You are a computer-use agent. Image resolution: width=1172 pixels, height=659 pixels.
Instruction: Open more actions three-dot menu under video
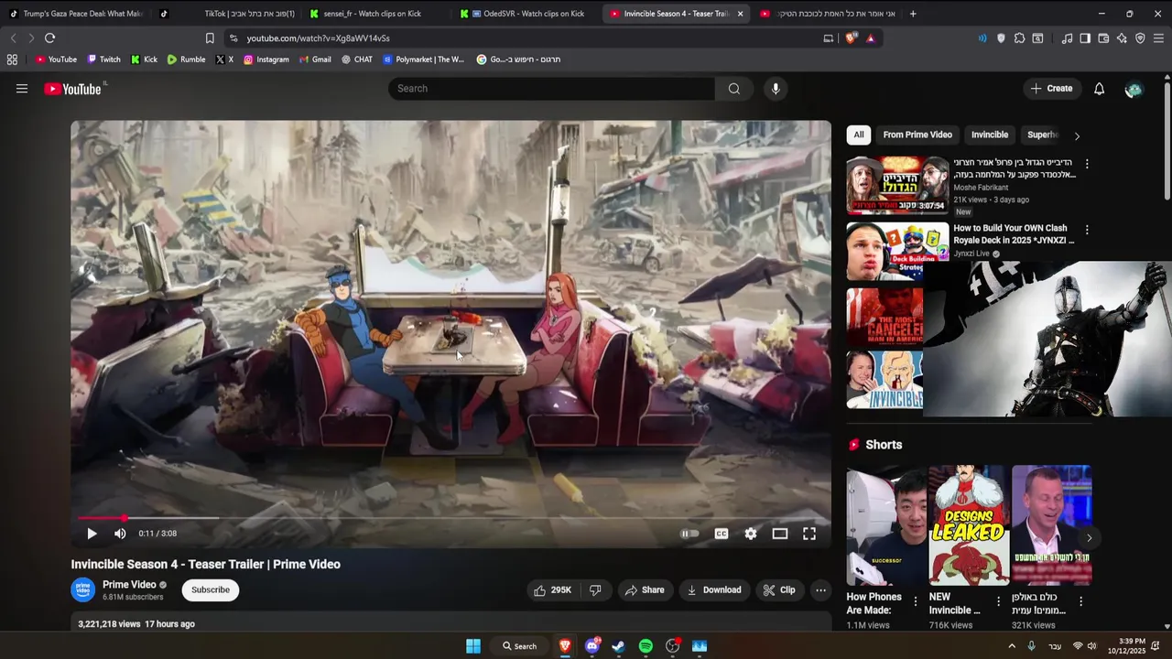pos(820,590)
